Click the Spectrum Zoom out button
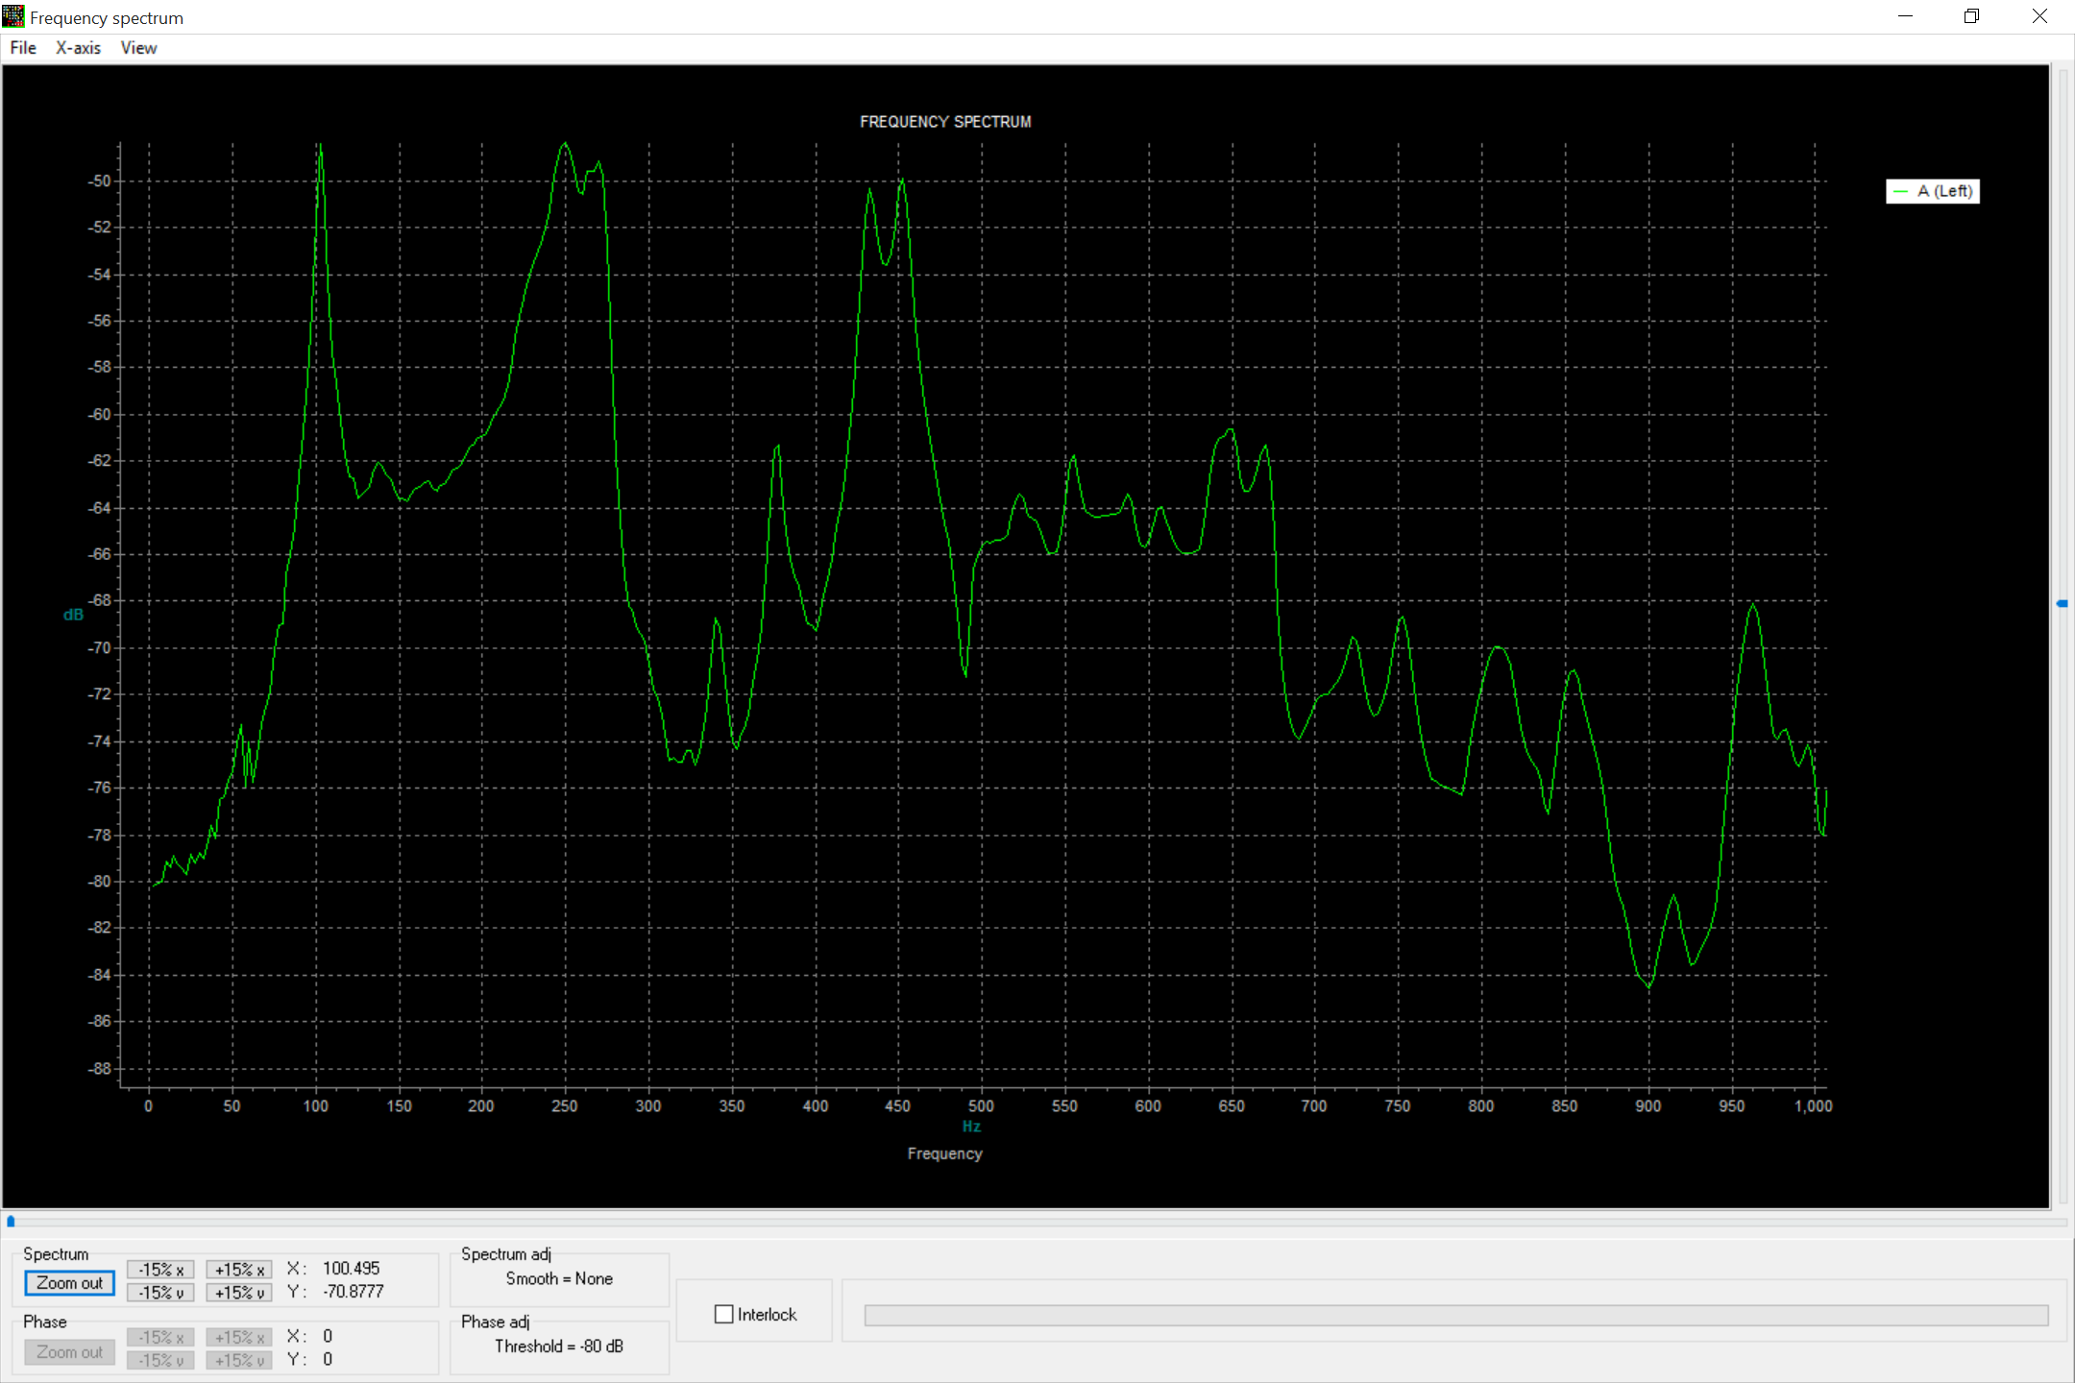The height and width of the screenshot is (1383, 2075). click(69, 1283)
